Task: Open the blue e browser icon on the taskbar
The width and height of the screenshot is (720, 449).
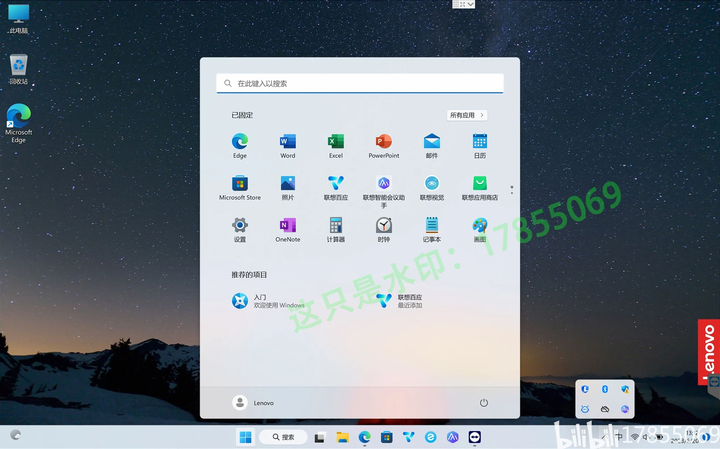Action: point(430,437)
